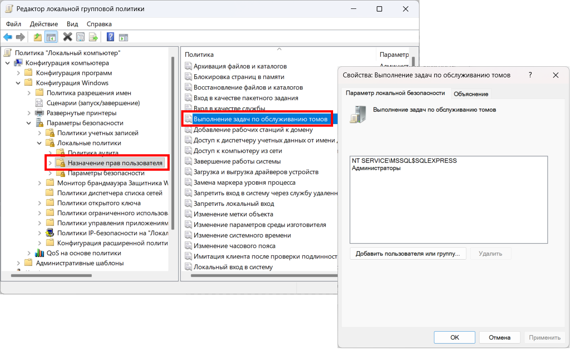Click Добавить пользователя или группу button
Image resolution: width=570 pixels, height=349 pixels.
click(x=408, y=253)
